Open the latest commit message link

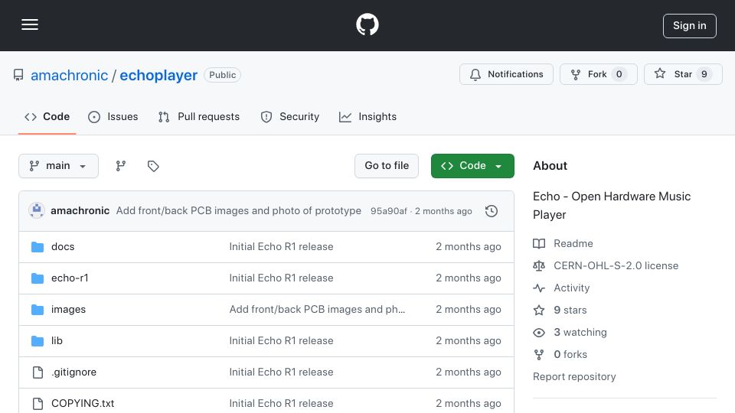click(239, 211)
